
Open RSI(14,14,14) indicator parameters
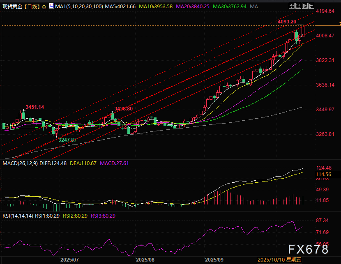coord(17,215)
